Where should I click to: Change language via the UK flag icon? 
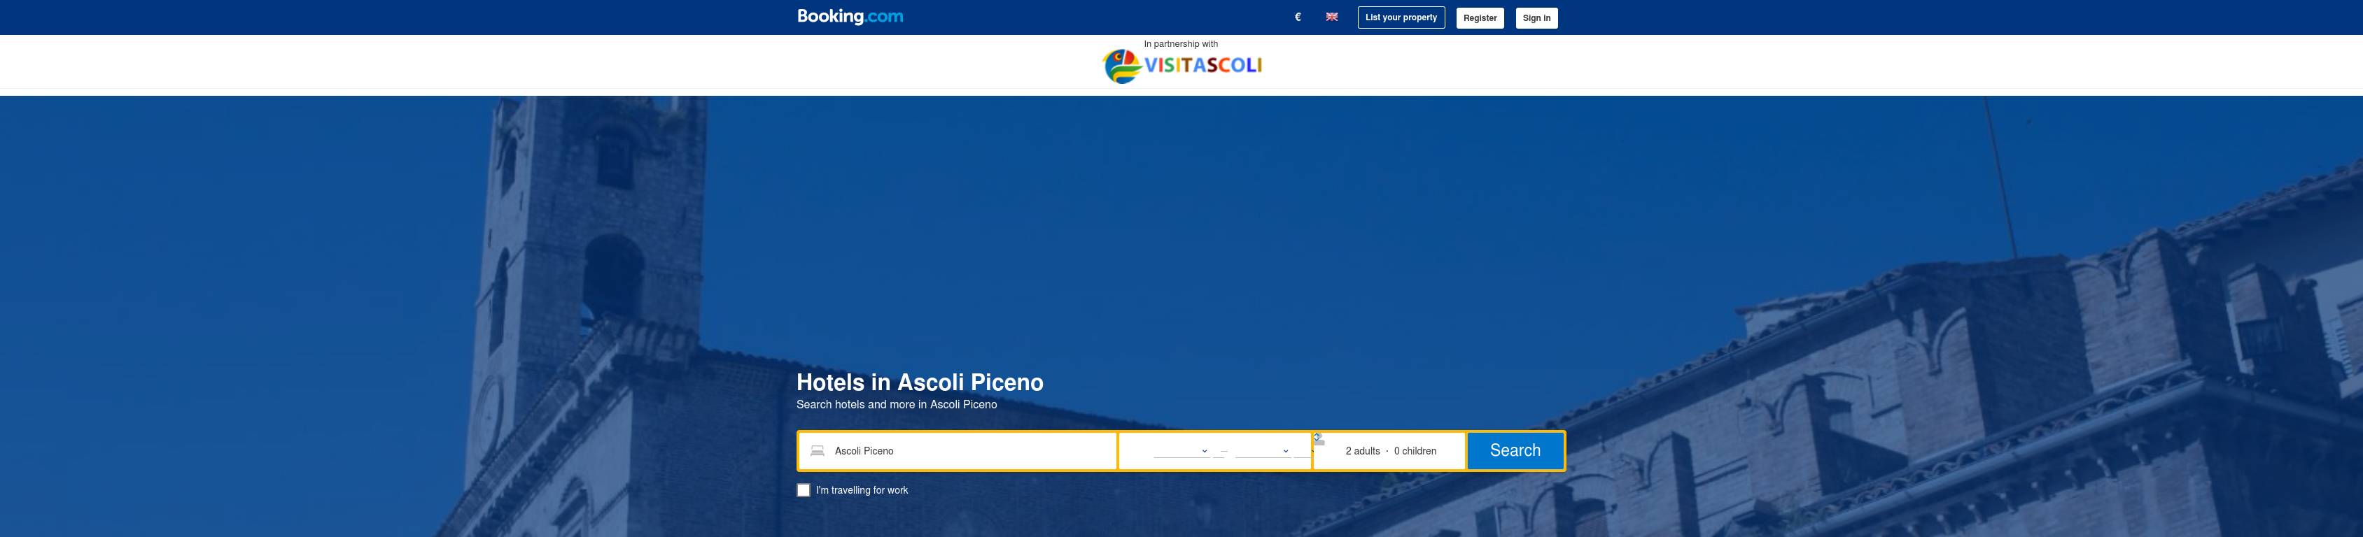[1331, 17]
